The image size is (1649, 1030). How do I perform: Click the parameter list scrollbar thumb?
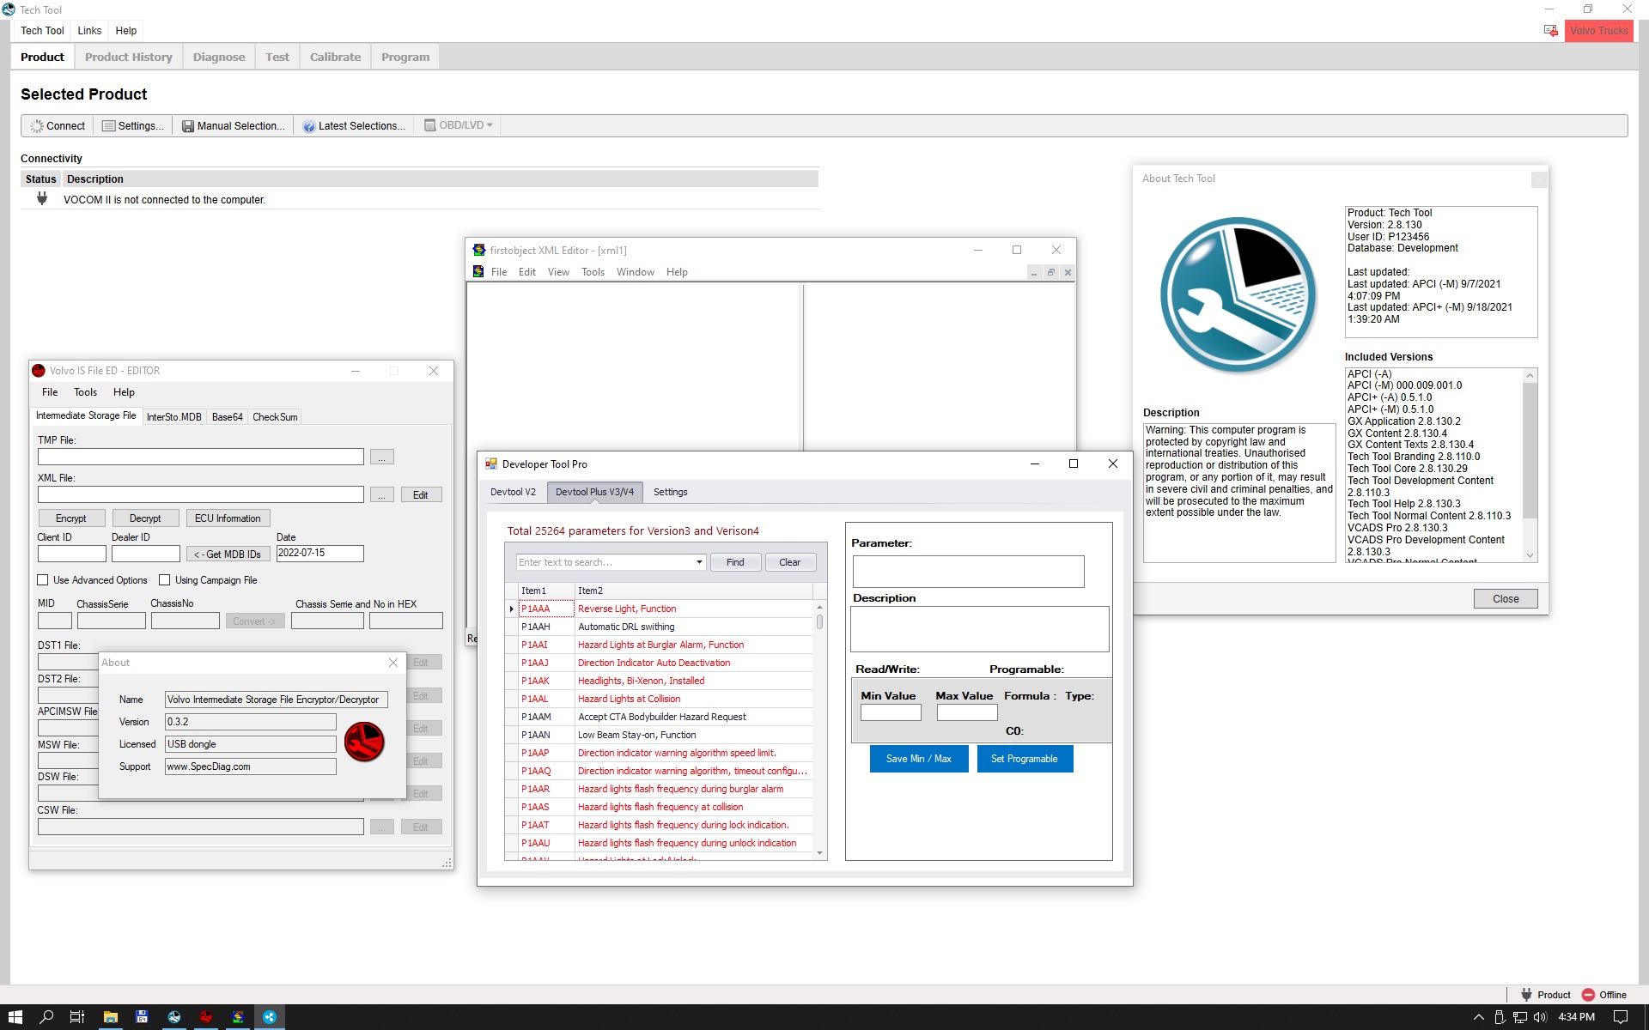pyautogui.click(x=819, y=621)
